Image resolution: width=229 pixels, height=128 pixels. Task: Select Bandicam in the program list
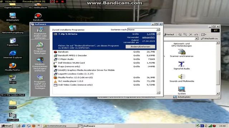pyautogui.click(x=104, y=52)
